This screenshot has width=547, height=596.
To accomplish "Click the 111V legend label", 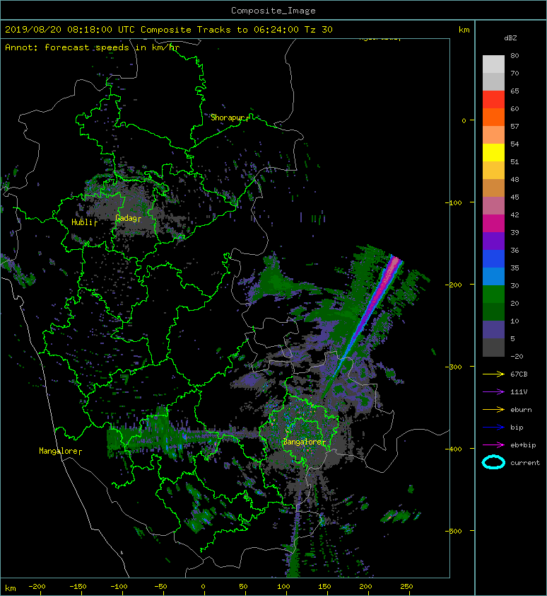I will [519, 392].
